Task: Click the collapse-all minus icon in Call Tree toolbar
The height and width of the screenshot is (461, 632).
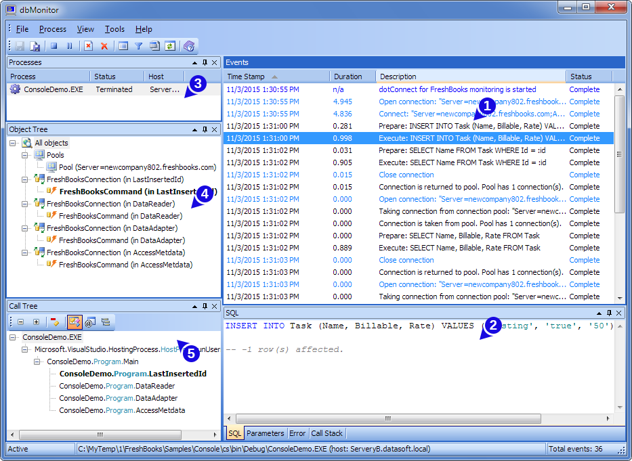Action: (20, 322)
